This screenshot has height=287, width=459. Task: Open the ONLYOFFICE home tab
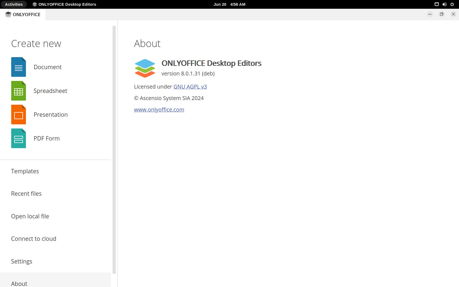point(23,14)
